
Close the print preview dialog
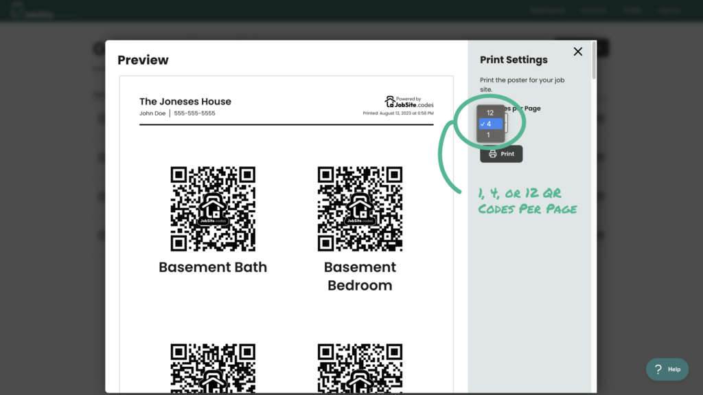578,52
